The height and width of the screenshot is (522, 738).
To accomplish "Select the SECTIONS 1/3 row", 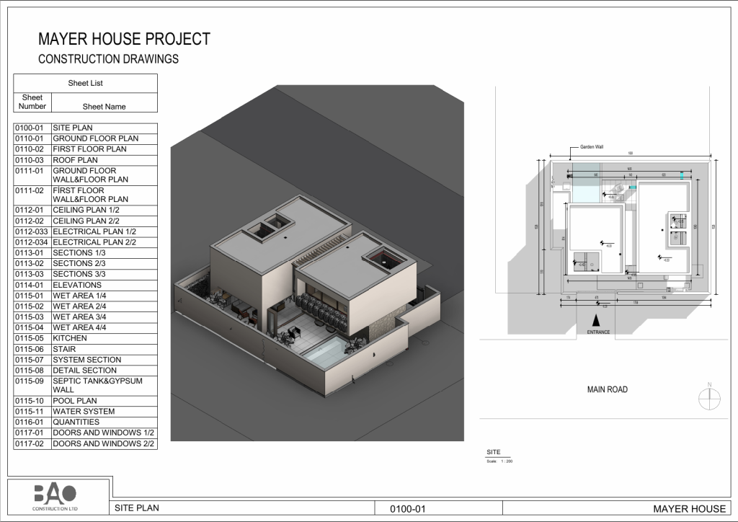I will pyautogui.click(x=85, y=253).
